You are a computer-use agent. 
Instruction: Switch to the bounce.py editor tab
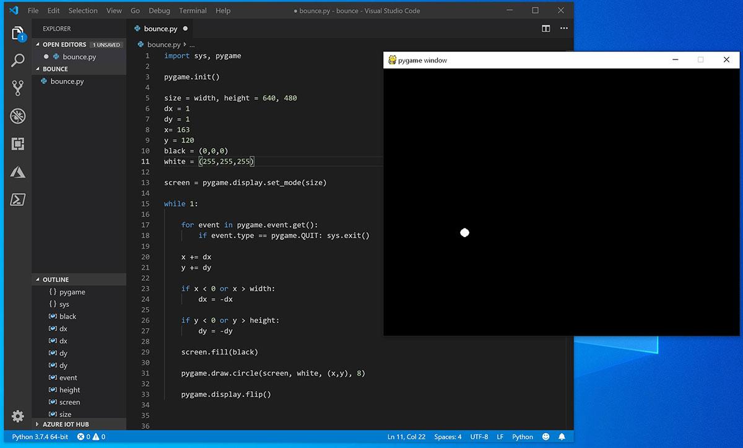click(x=160, y=28)
